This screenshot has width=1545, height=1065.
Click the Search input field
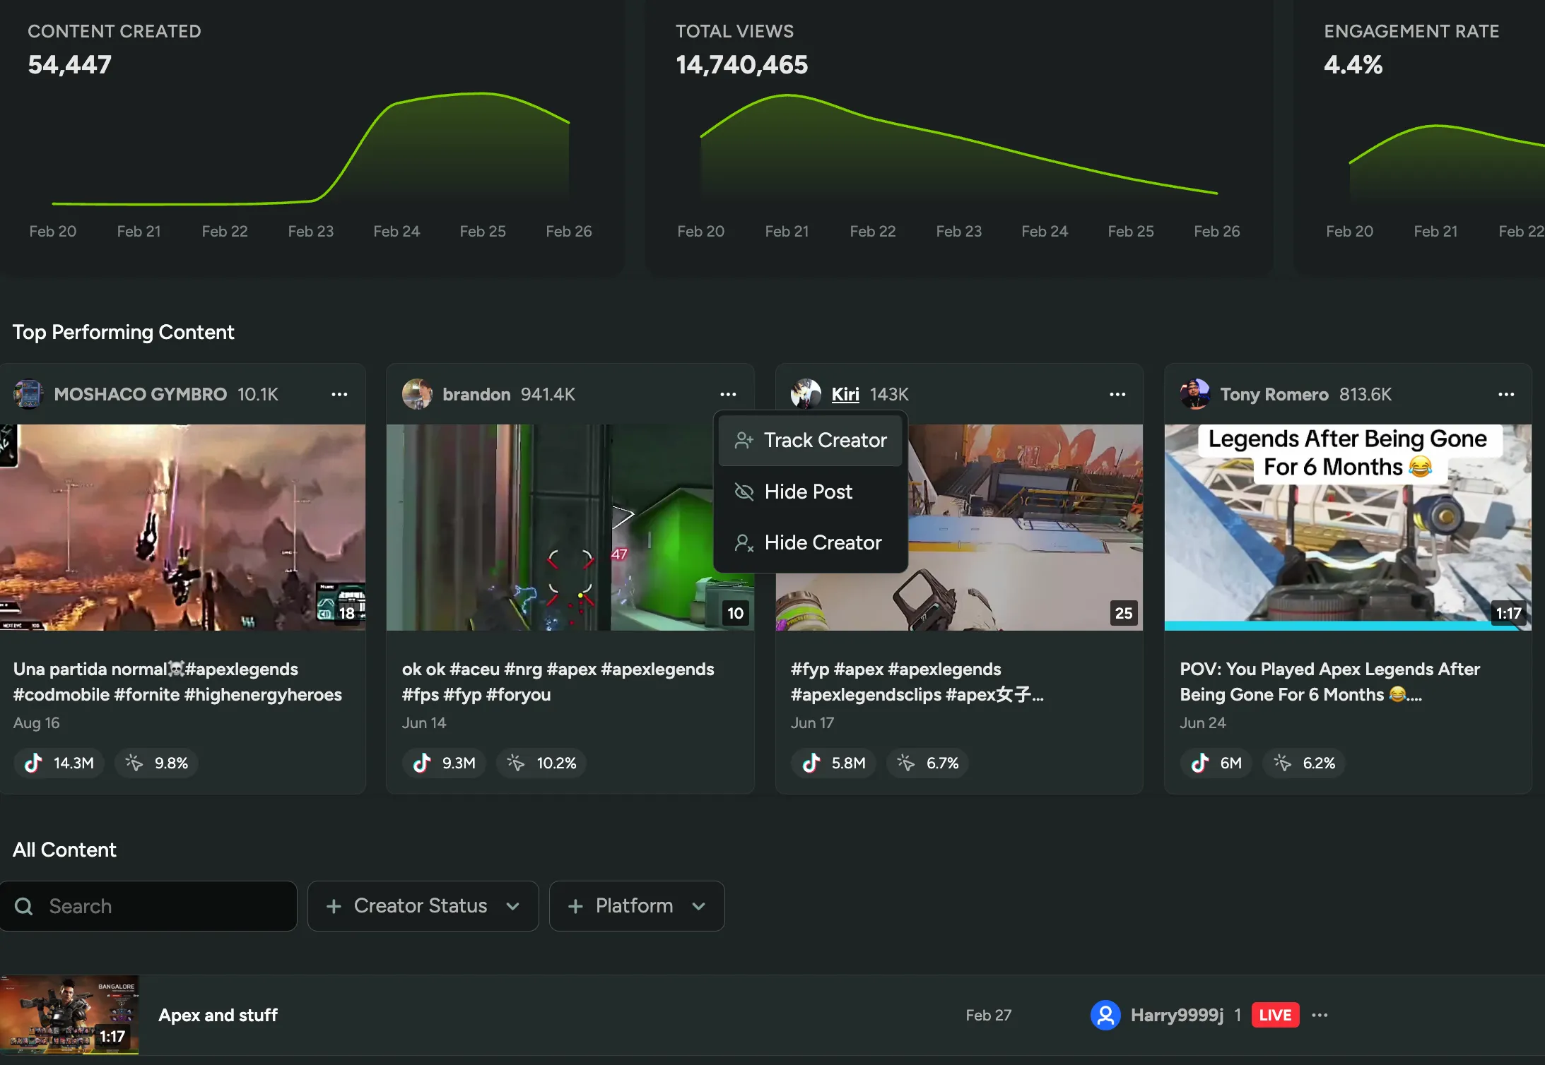click(148, 905)
